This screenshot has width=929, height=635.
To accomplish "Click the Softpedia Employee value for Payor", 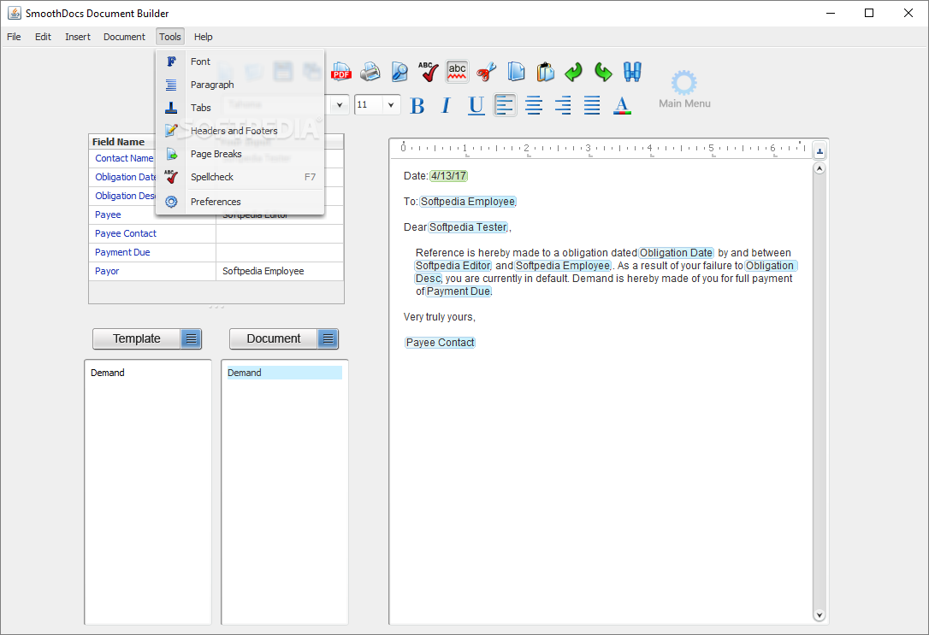I will [x=263, y=271].
